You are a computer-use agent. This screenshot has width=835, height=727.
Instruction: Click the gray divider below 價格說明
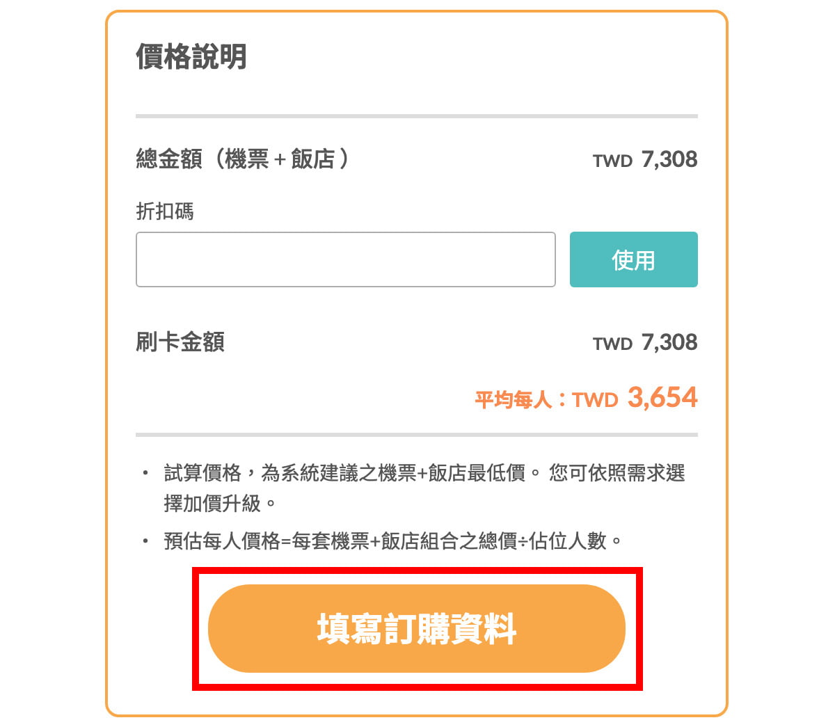click(416, 116)
